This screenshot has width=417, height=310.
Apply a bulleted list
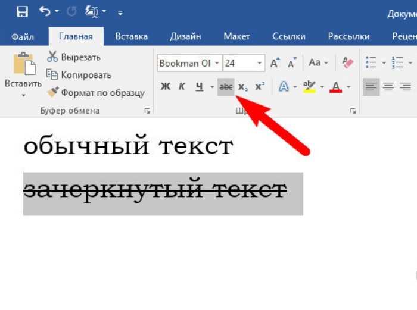(371, 62)
